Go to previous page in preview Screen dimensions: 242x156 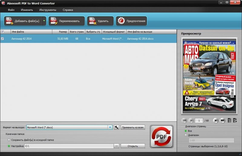click(191, 121)
